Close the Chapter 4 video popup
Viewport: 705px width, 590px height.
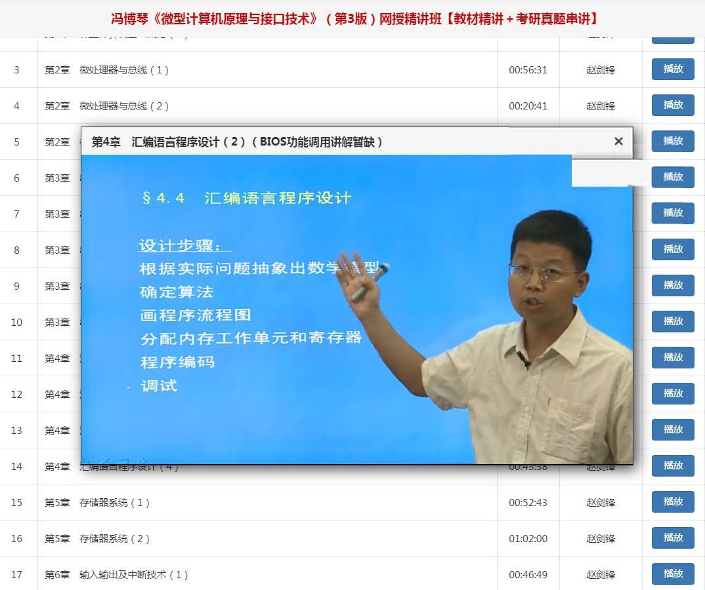tap(618, 141)
